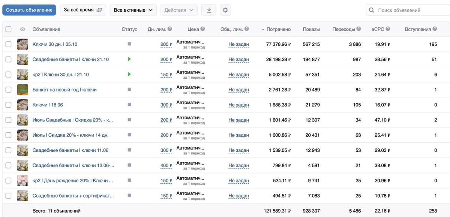
Task: Click the sort arrow beside Потрачено
Action: [x=263, y=30]
